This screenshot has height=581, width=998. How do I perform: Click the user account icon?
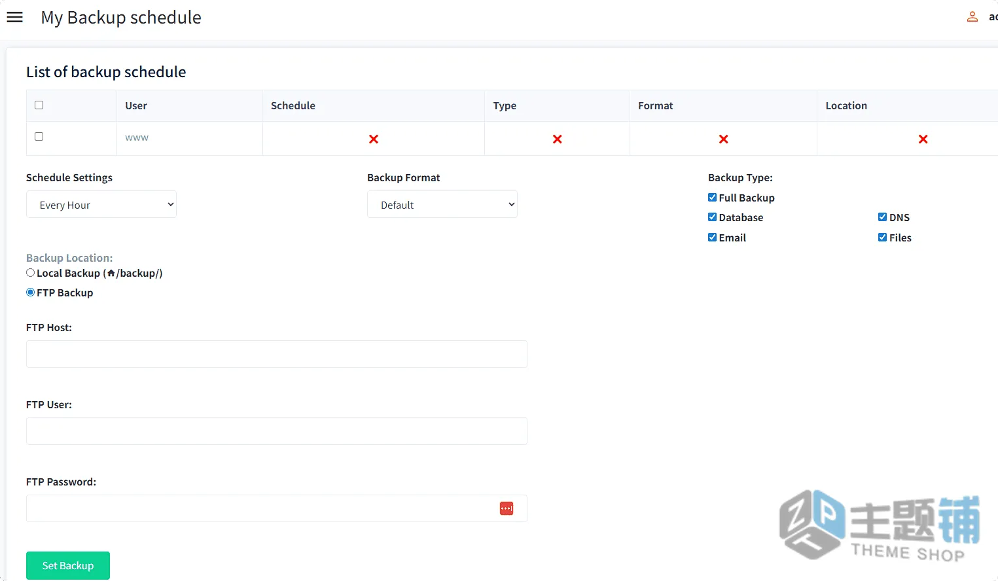click(x=972, y=17)
